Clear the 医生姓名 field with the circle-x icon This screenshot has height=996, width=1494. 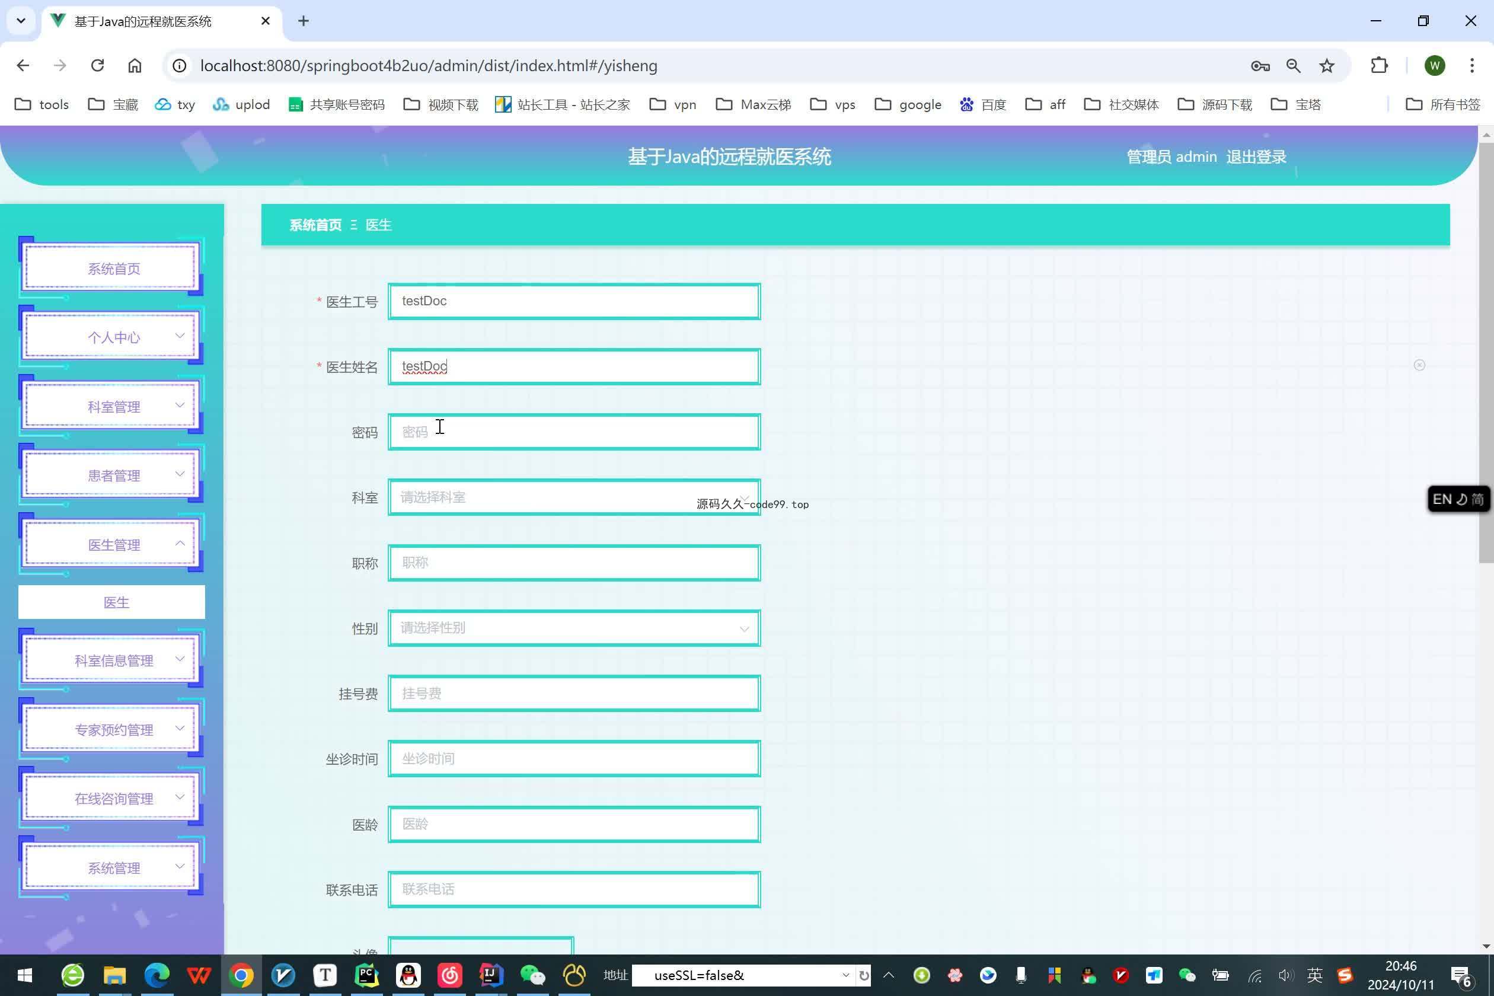point(1419,365)
